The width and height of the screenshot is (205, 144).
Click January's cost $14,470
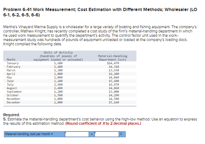(113, 63)
